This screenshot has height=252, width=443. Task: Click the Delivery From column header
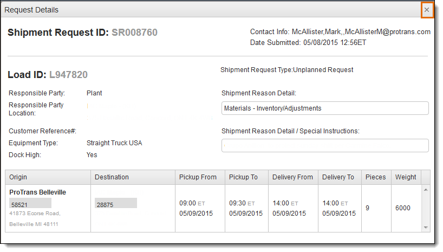[294, 177]
